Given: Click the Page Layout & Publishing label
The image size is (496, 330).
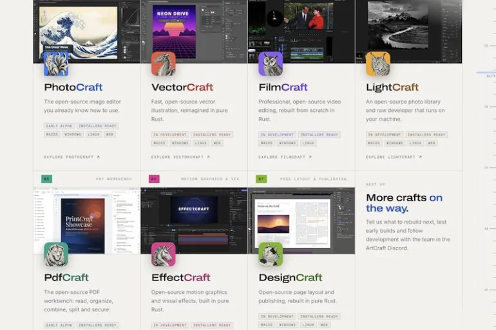Looking at the screenshot, I should 313,179.
